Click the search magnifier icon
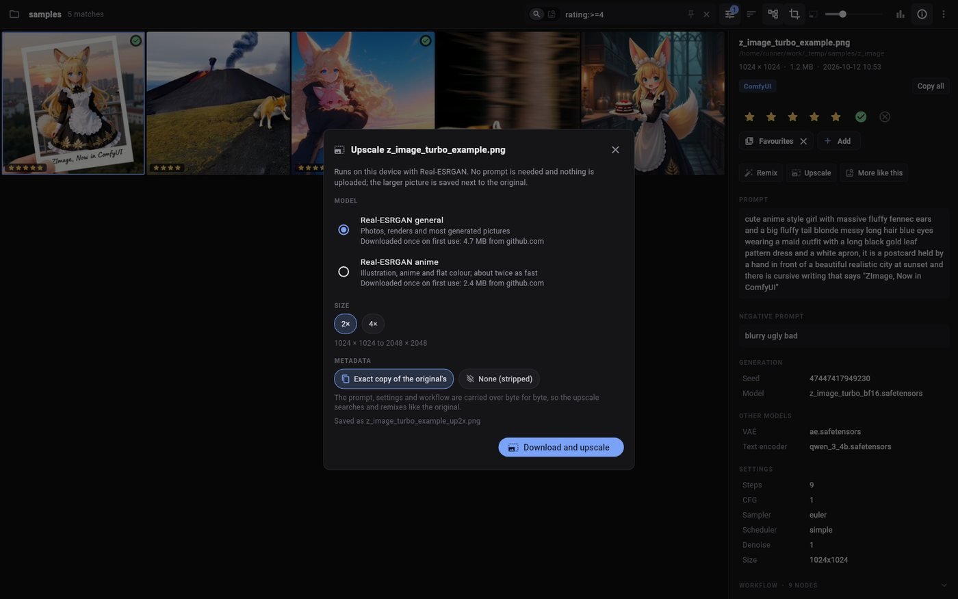The image size is (958, 599). point(536,14)
